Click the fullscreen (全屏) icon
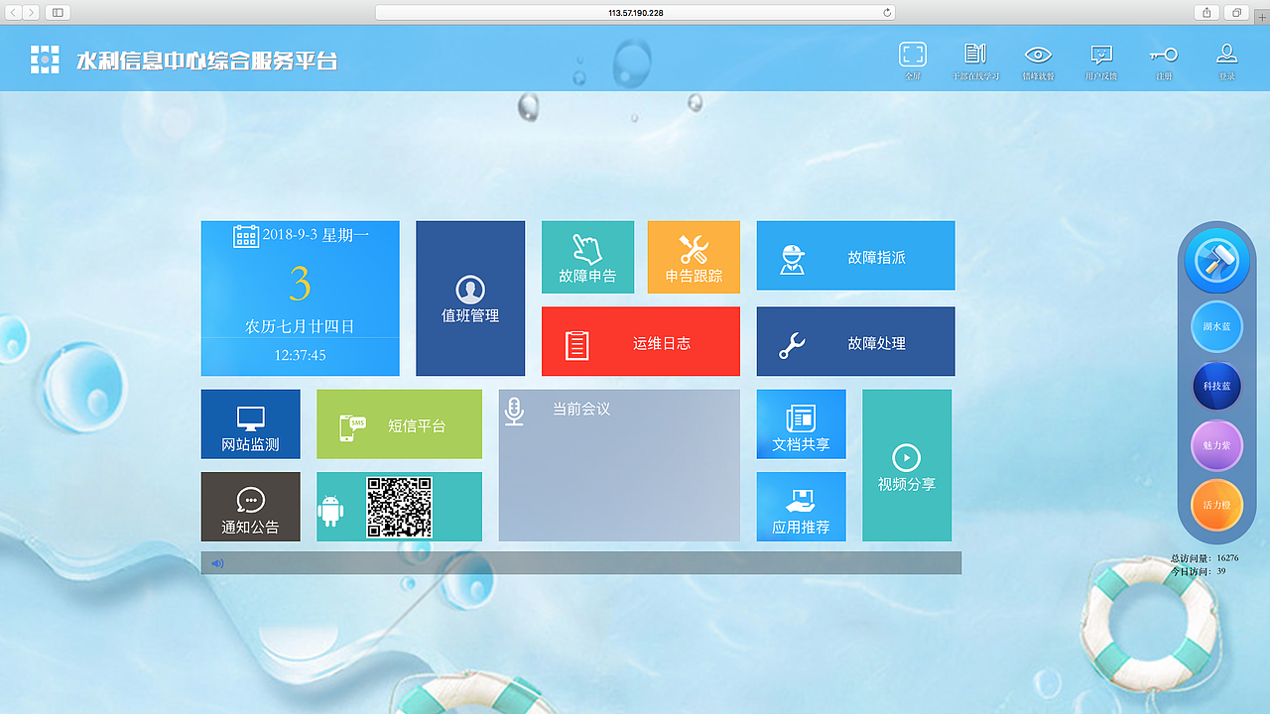 click(912, 55)
